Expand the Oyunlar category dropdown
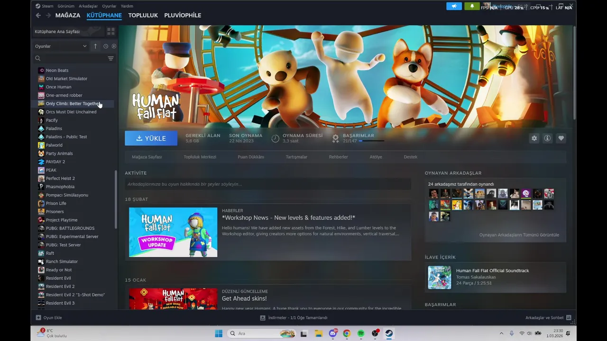Image resolution: width=607 pixels, height=341 pixels. pos(61,46)
